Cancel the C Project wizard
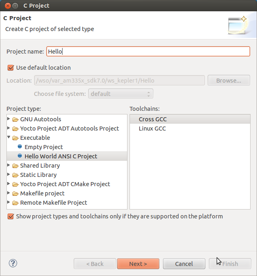Screen dimensions: 257x276 click(184, 264)
